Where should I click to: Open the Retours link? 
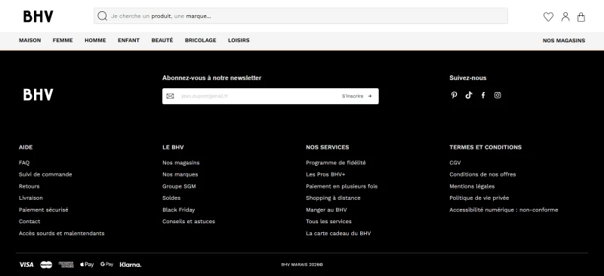pyautogui.click(x=29, y=186)
